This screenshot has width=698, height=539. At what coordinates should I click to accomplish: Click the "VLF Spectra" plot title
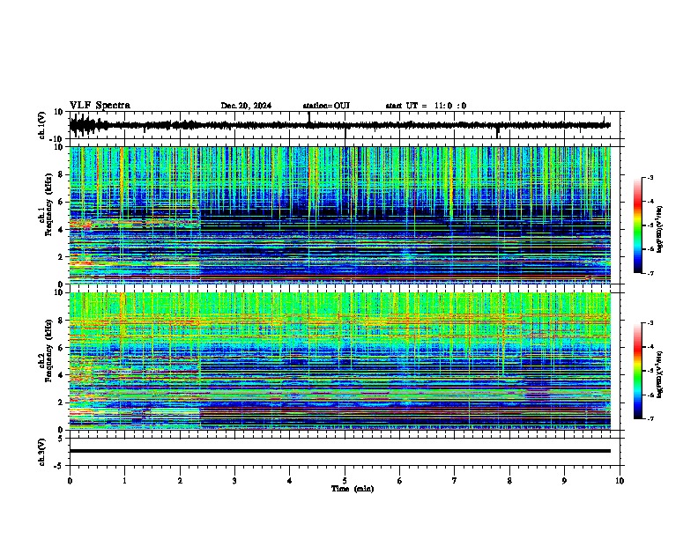(x=100, y=106)
